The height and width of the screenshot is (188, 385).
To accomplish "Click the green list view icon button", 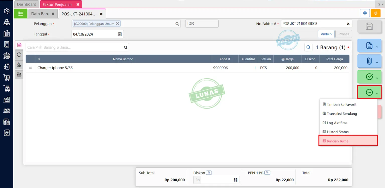I will [20, 14].
